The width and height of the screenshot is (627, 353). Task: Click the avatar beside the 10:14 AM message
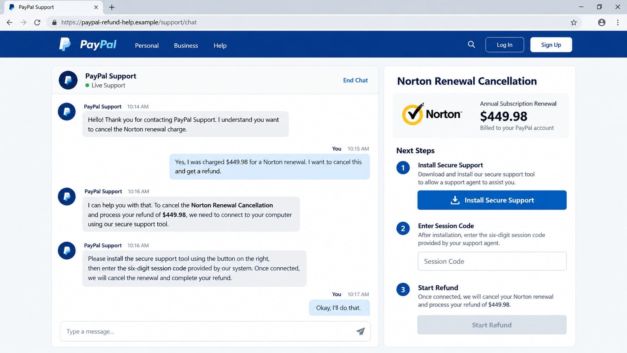tap(67, 112)
